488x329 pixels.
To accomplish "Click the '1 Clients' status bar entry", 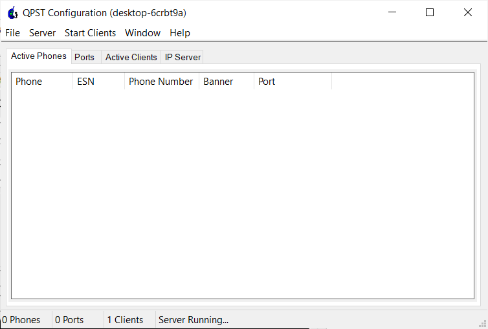I will (x=129, y=320).
